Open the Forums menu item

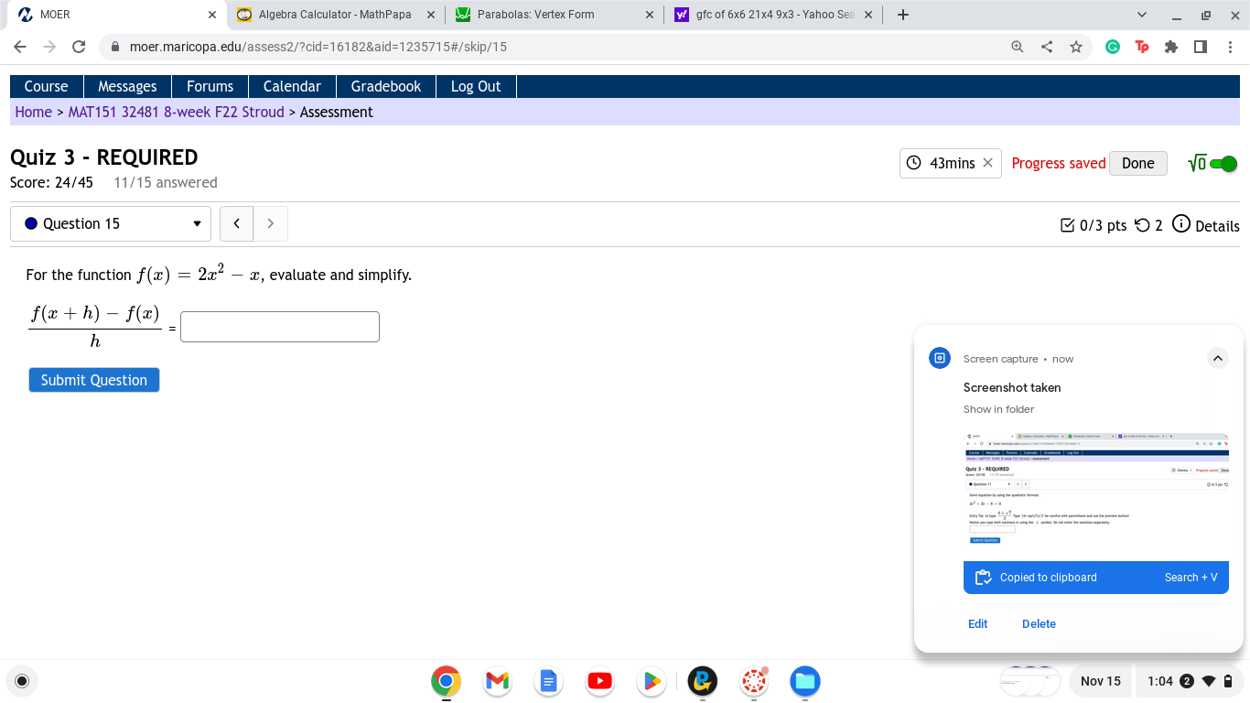[x=210, y=86]
